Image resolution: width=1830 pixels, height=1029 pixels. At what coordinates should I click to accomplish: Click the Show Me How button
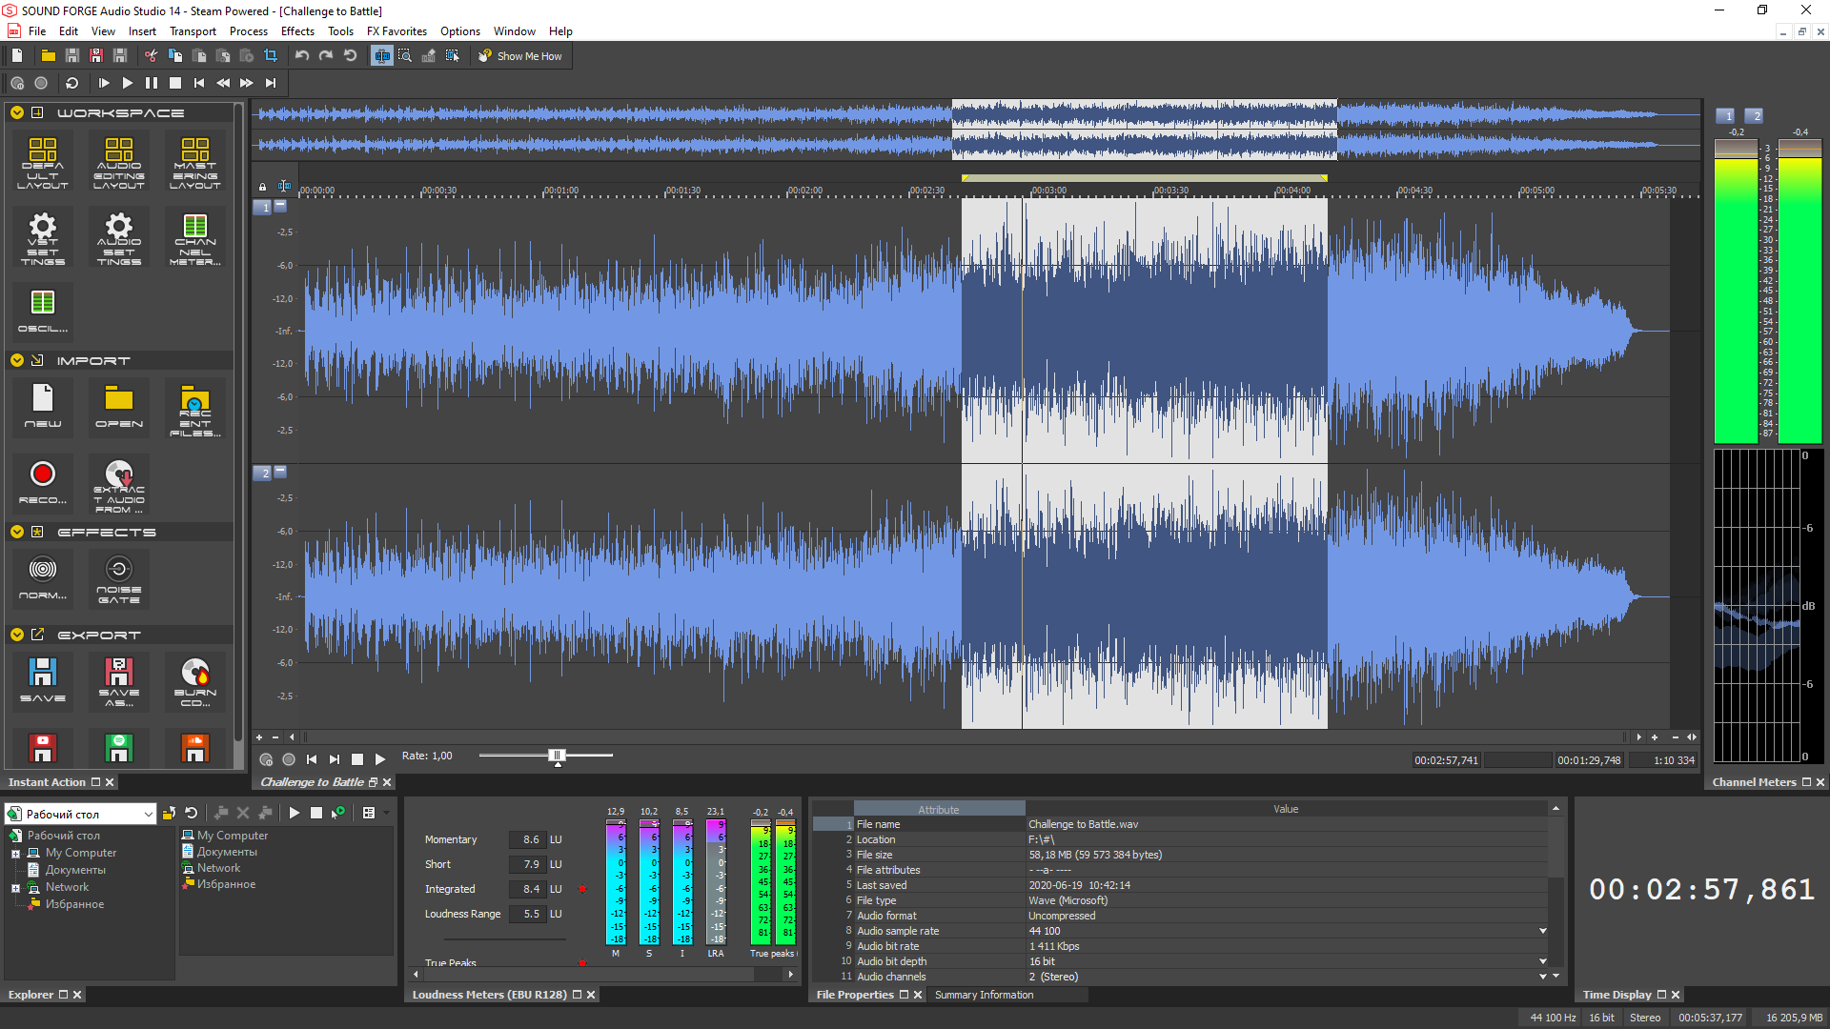coord(520,56)
